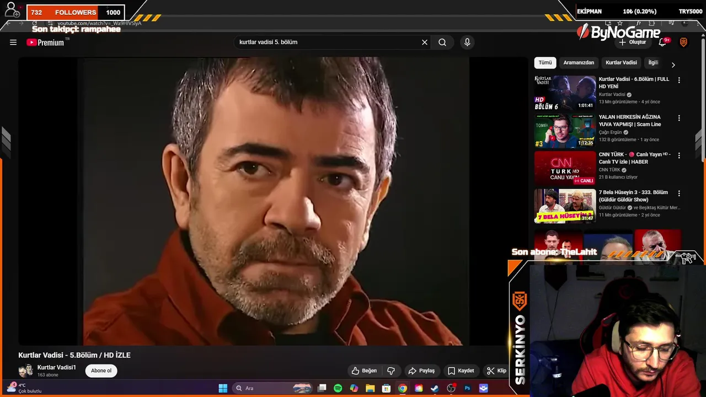This screenshot has height=397, width=706.
Task: Open the Kurtlar Vadisi1 channel avatar
Action: click(x=25, y=371)
